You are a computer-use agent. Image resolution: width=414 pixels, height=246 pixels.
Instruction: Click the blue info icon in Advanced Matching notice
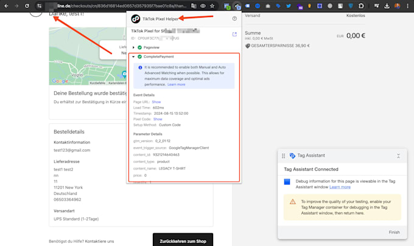tap(140, 67)
